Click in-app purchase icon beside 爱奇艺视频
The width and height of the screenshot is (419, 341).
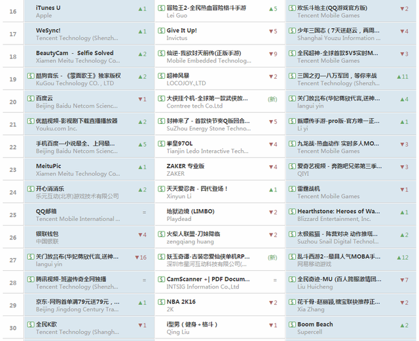(x=292, y=166)
